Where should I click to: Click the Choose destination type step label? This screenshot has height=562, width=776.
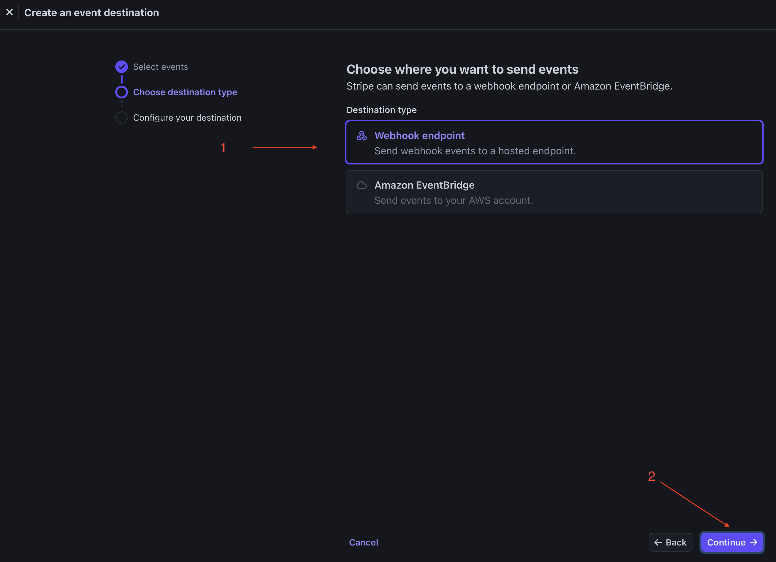185,92
